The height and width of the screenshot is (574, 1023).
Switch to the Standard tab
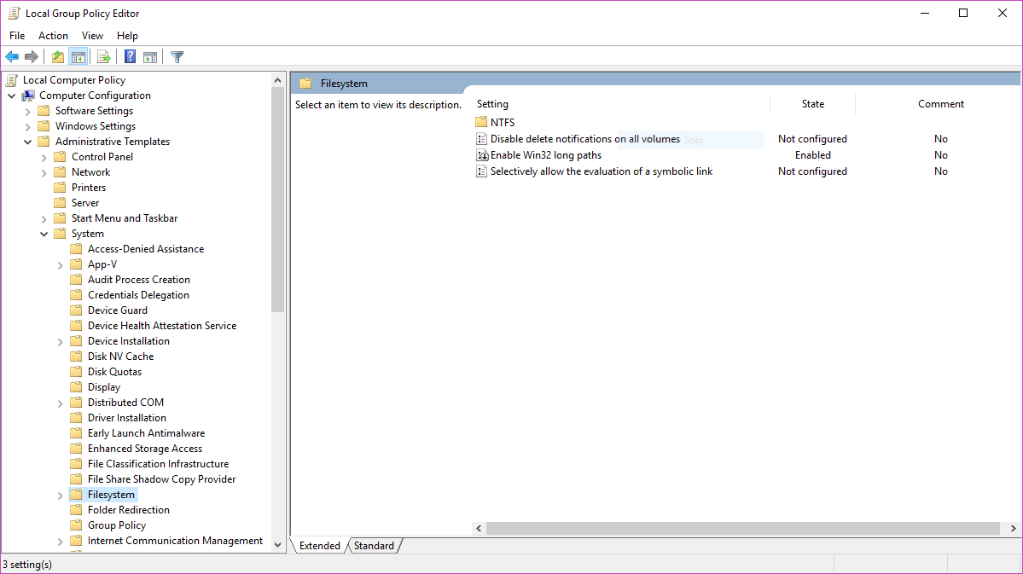pos(374,545)
